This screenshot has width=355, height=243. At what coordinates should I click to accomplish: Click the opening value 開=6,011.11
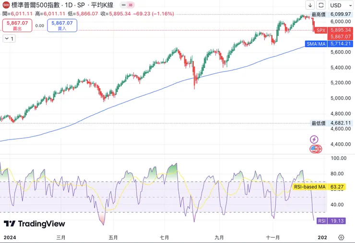coord(18,14)
